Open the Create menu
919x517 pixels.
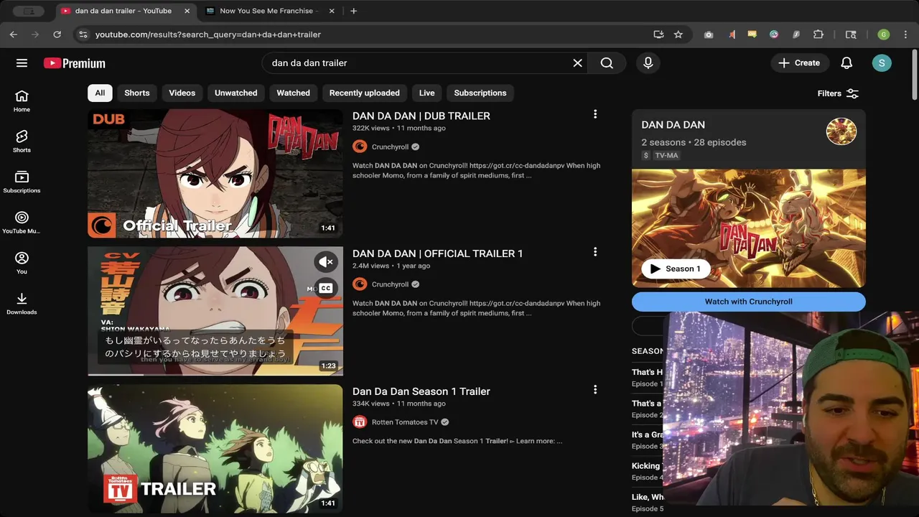coord(800,63)
